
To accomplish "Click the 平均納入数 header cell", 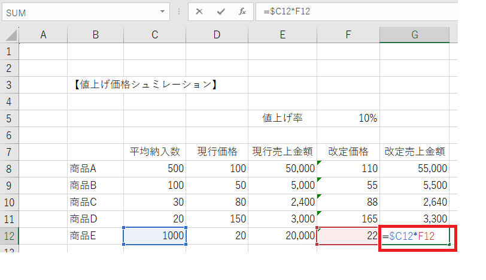I will click(x=154, y=152).
